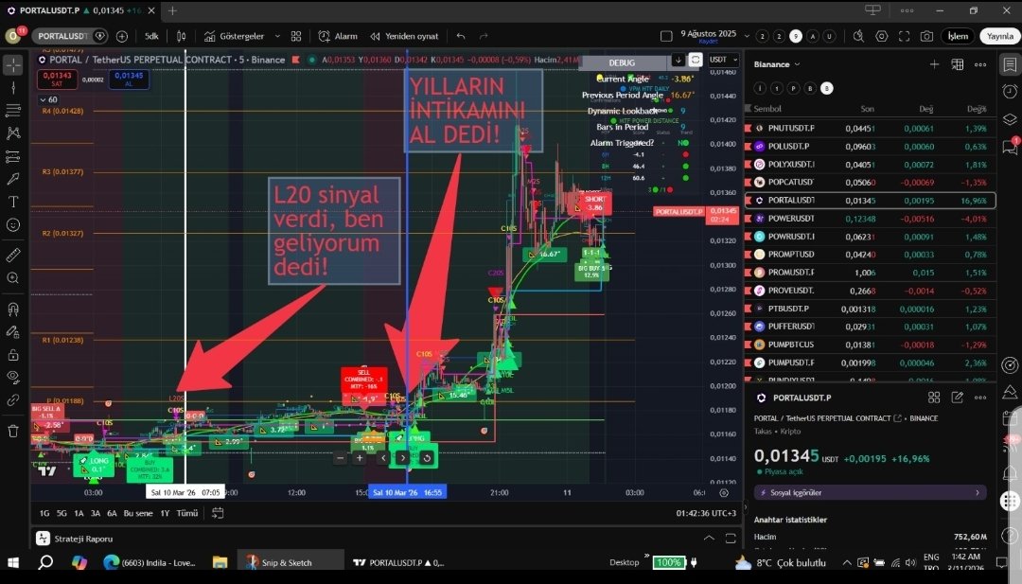The image size is (1022, 584).
Task: Select the highlighted 9 layout circle
Action: tap(795, 37)
